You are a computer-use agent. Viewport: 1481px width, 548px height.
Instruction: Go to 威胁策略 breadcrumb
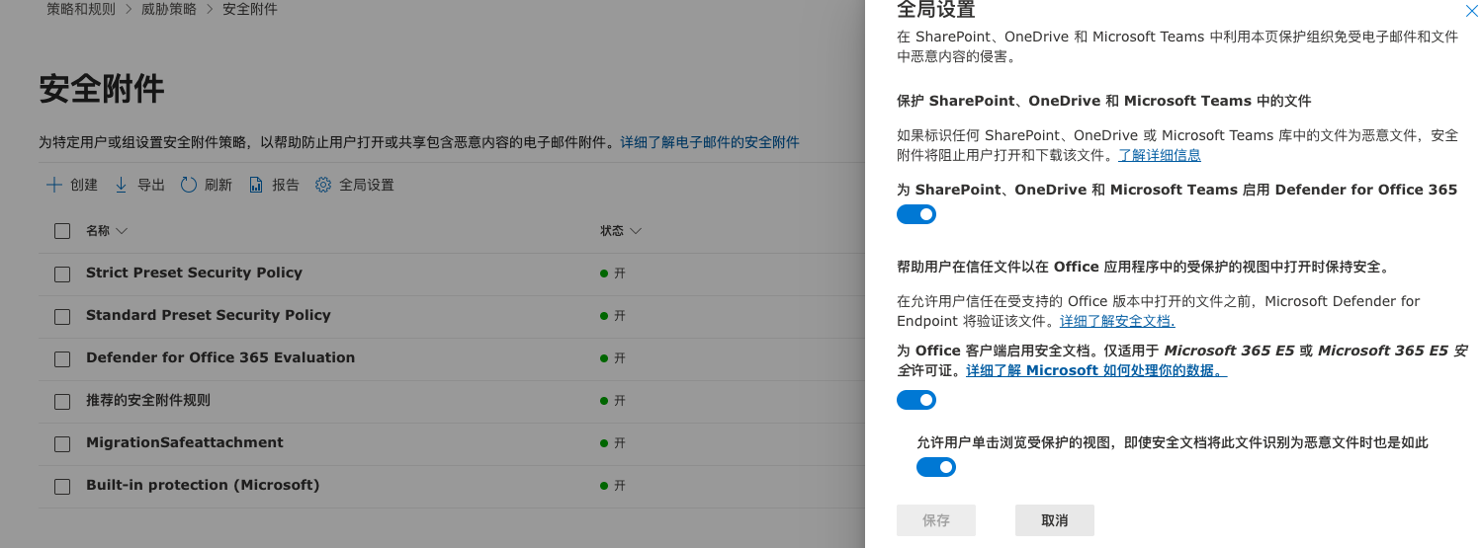[x=169, y=9]
